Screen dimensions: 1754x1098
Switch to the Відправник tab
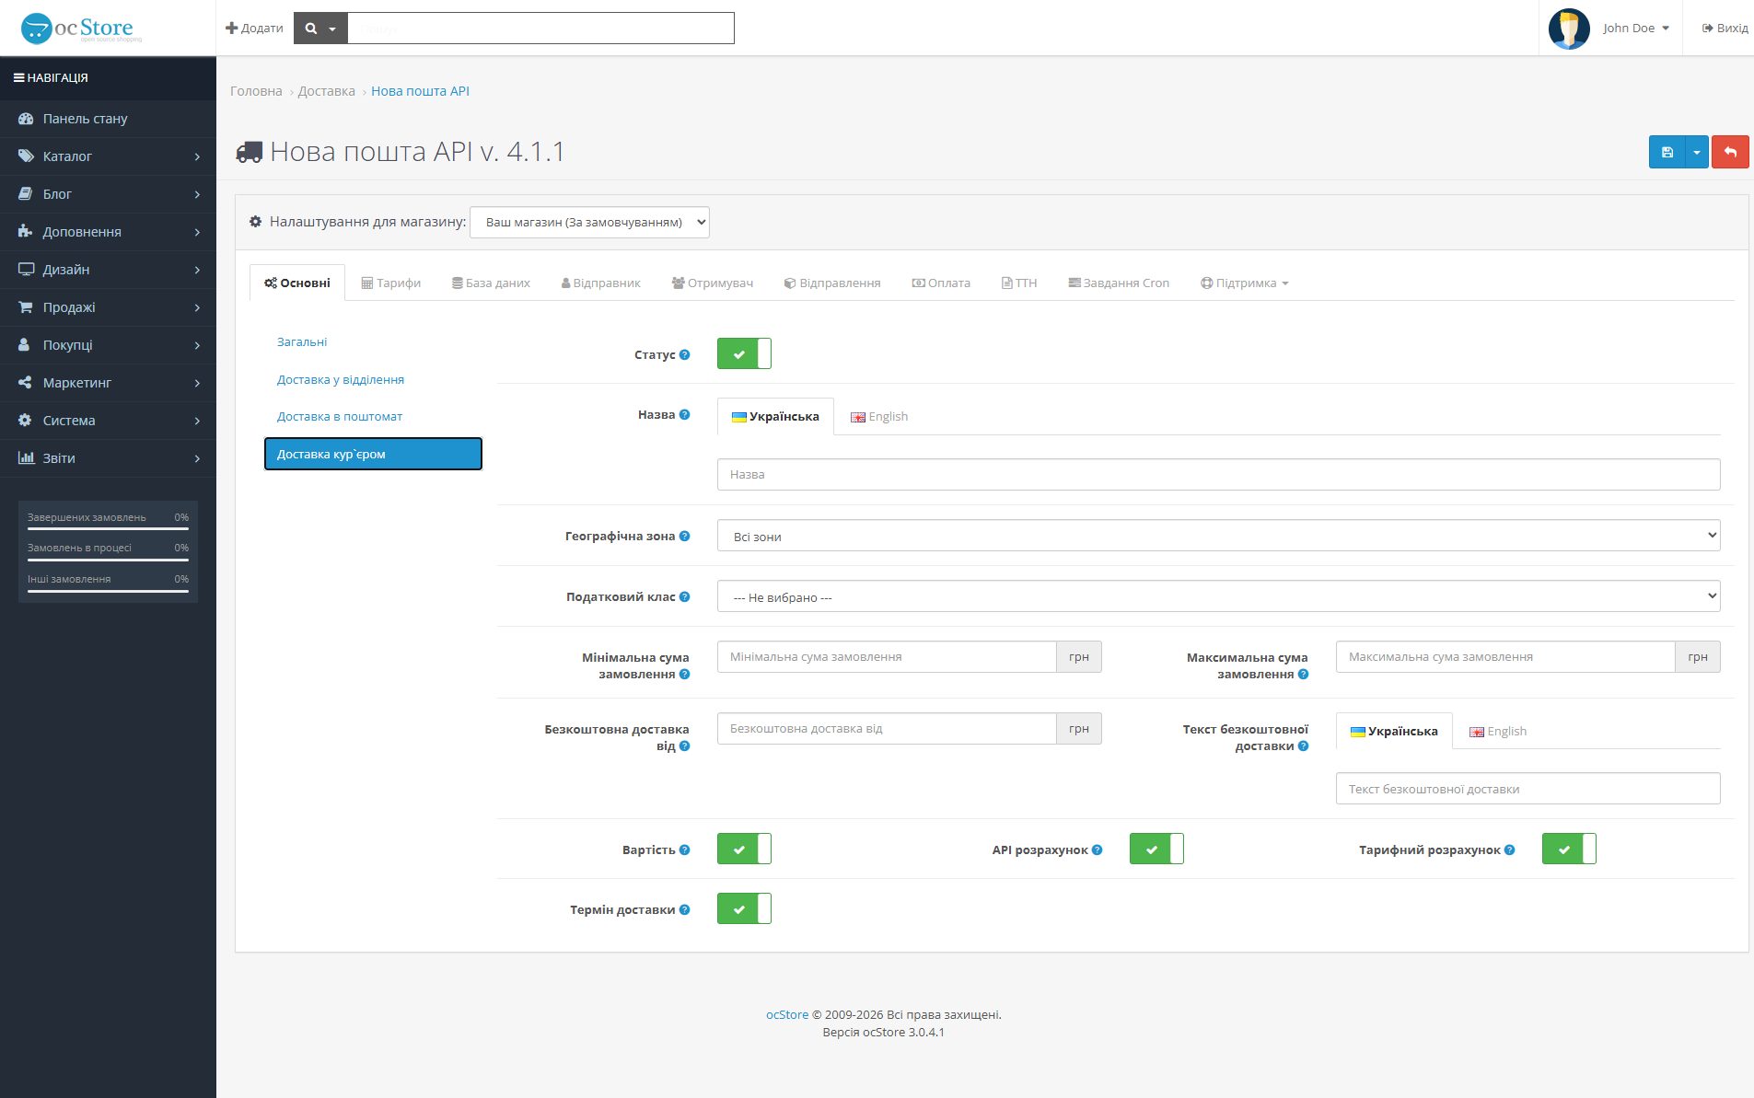pyautogui.click(x=600, y=283)
